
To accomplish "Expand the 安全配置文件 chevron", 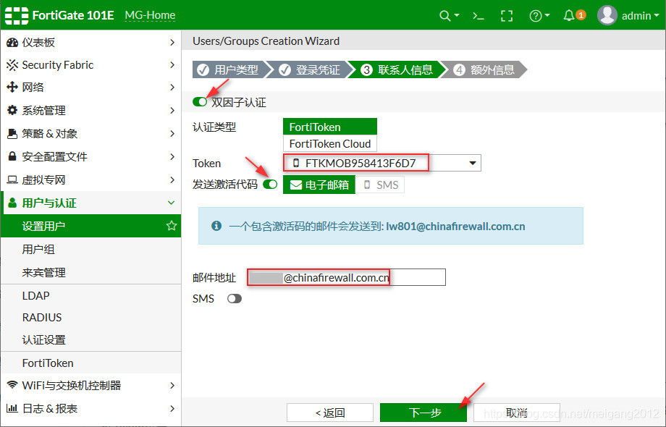I will click(172, 156).
